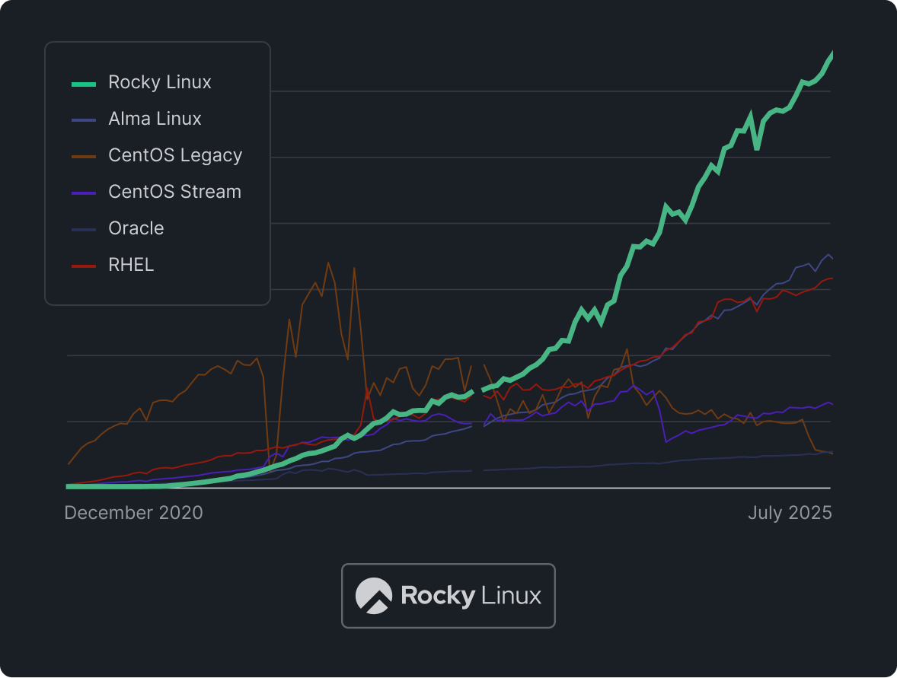Click the July 2025 axis label
897x678 pixels.
point(790,513)
